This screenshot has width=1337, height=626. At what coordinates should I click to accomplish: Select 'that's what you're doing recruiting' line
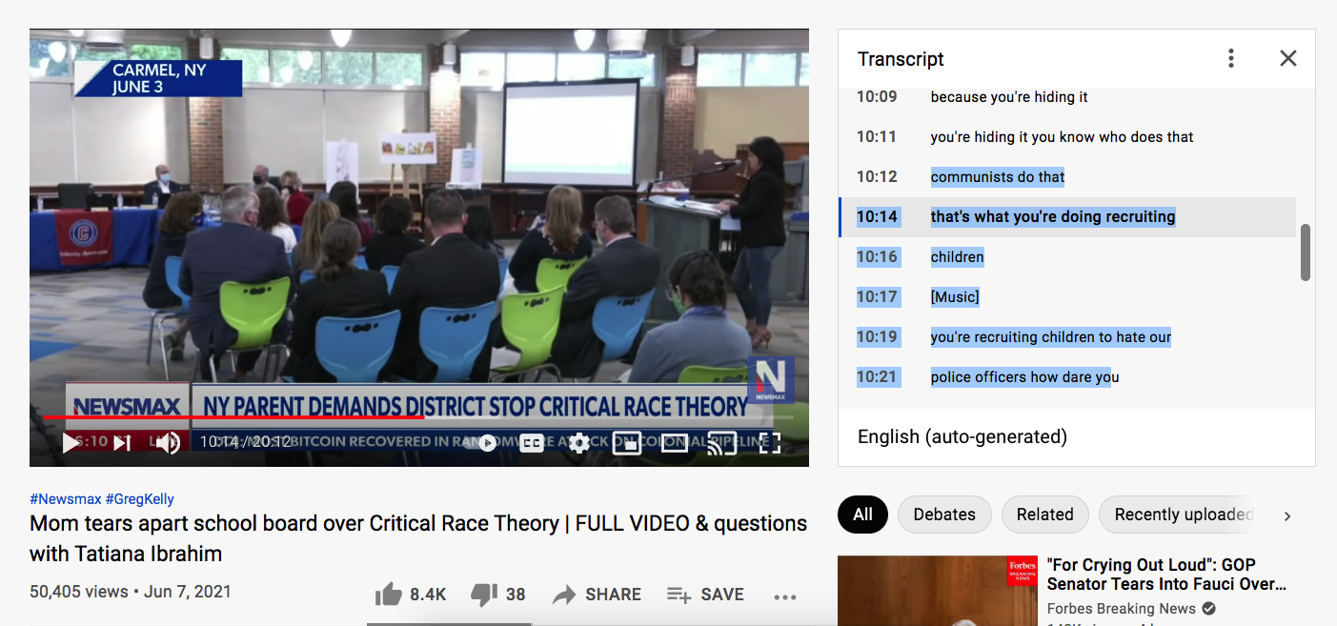1067,217
